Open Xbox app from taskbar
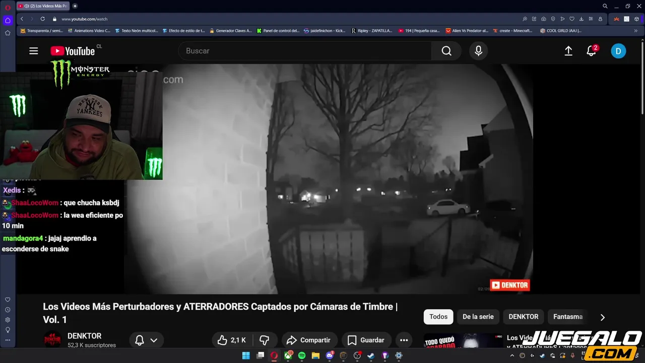 [288, 355]
